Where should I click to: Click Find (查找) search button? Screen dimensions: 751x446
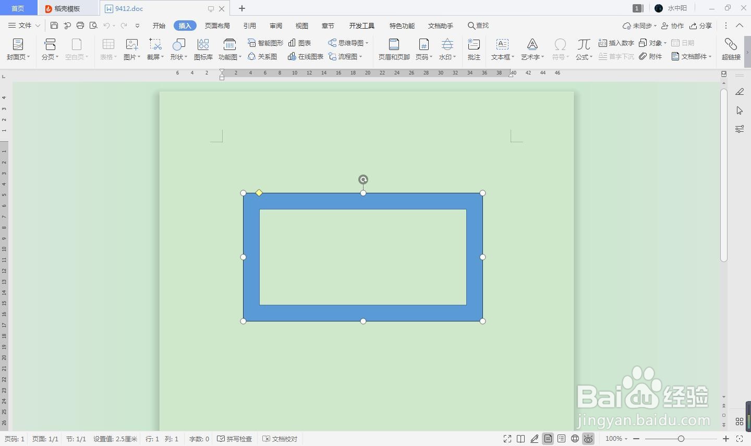[x=478, y=26]
